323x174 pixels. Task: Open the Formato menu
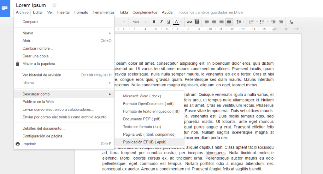[x=81, y=12]
